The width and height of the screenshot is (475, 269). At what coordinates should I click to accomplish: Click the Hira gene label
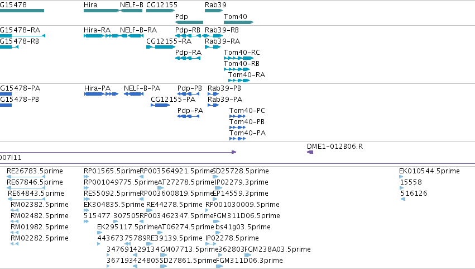tap(90, 5)
